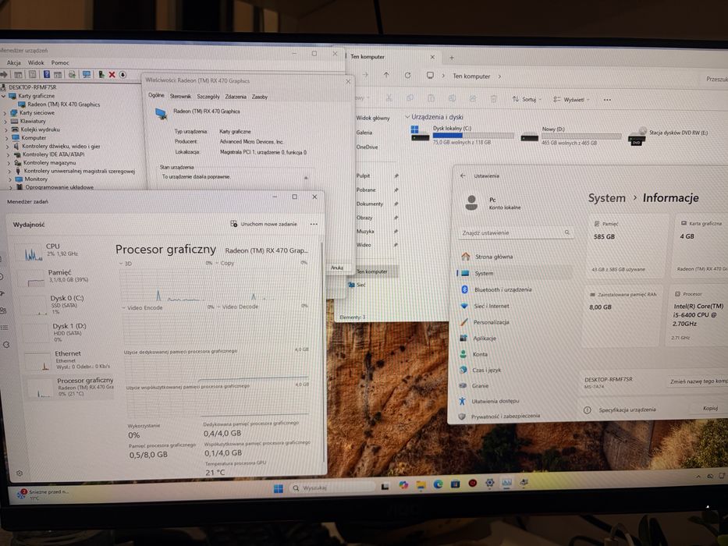The width and height of the screenshot is (728, 546).
Task: Click the Znajdź ustawienie search field
Action: (515, 232)
